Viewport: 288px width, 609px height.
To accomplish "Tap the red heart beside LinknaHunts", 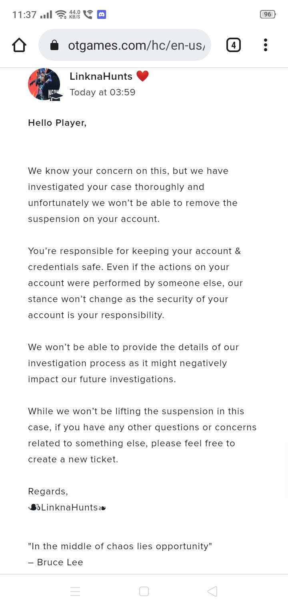I will coord(142,76).
